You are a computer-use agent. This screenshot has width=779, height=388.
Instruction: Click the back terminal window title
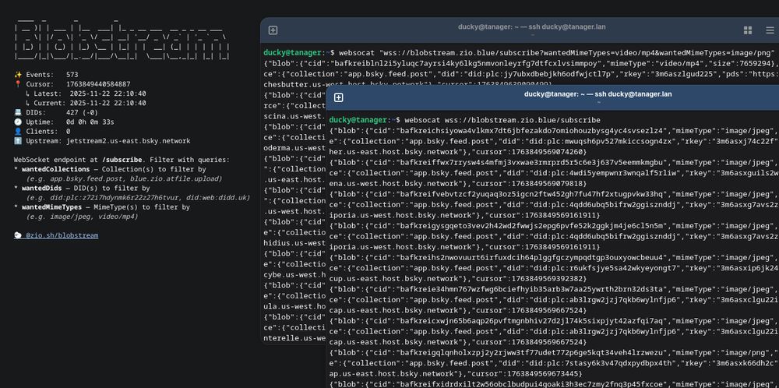(x=531, y=26)
